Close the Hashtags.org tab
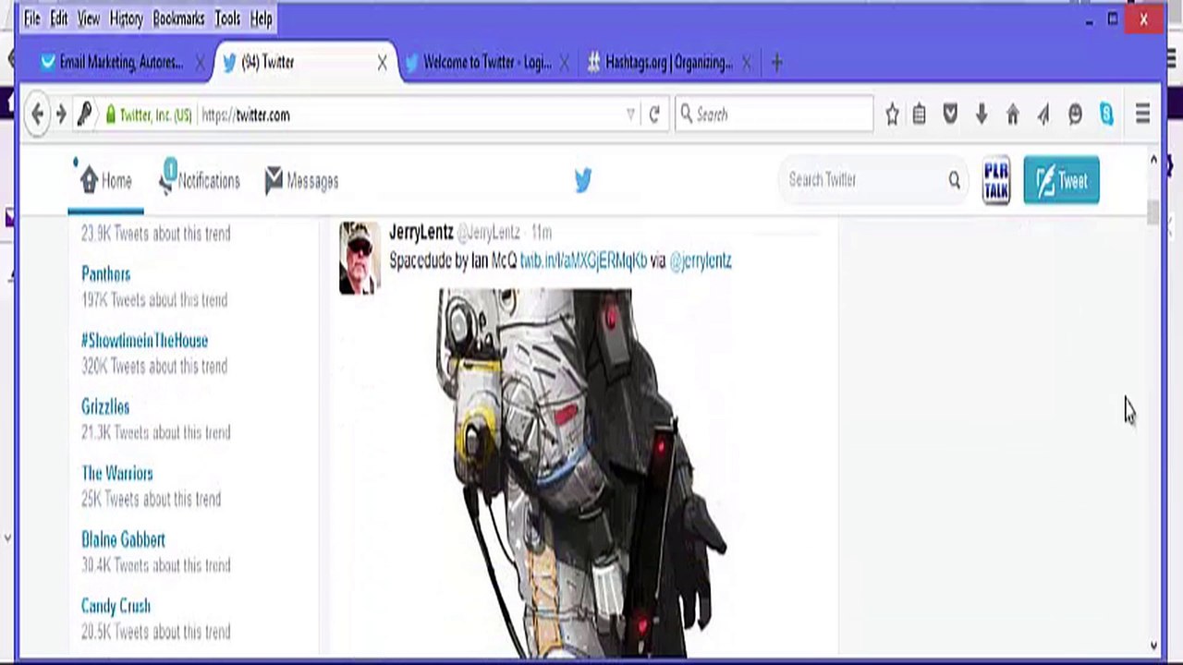 point(746,63)
